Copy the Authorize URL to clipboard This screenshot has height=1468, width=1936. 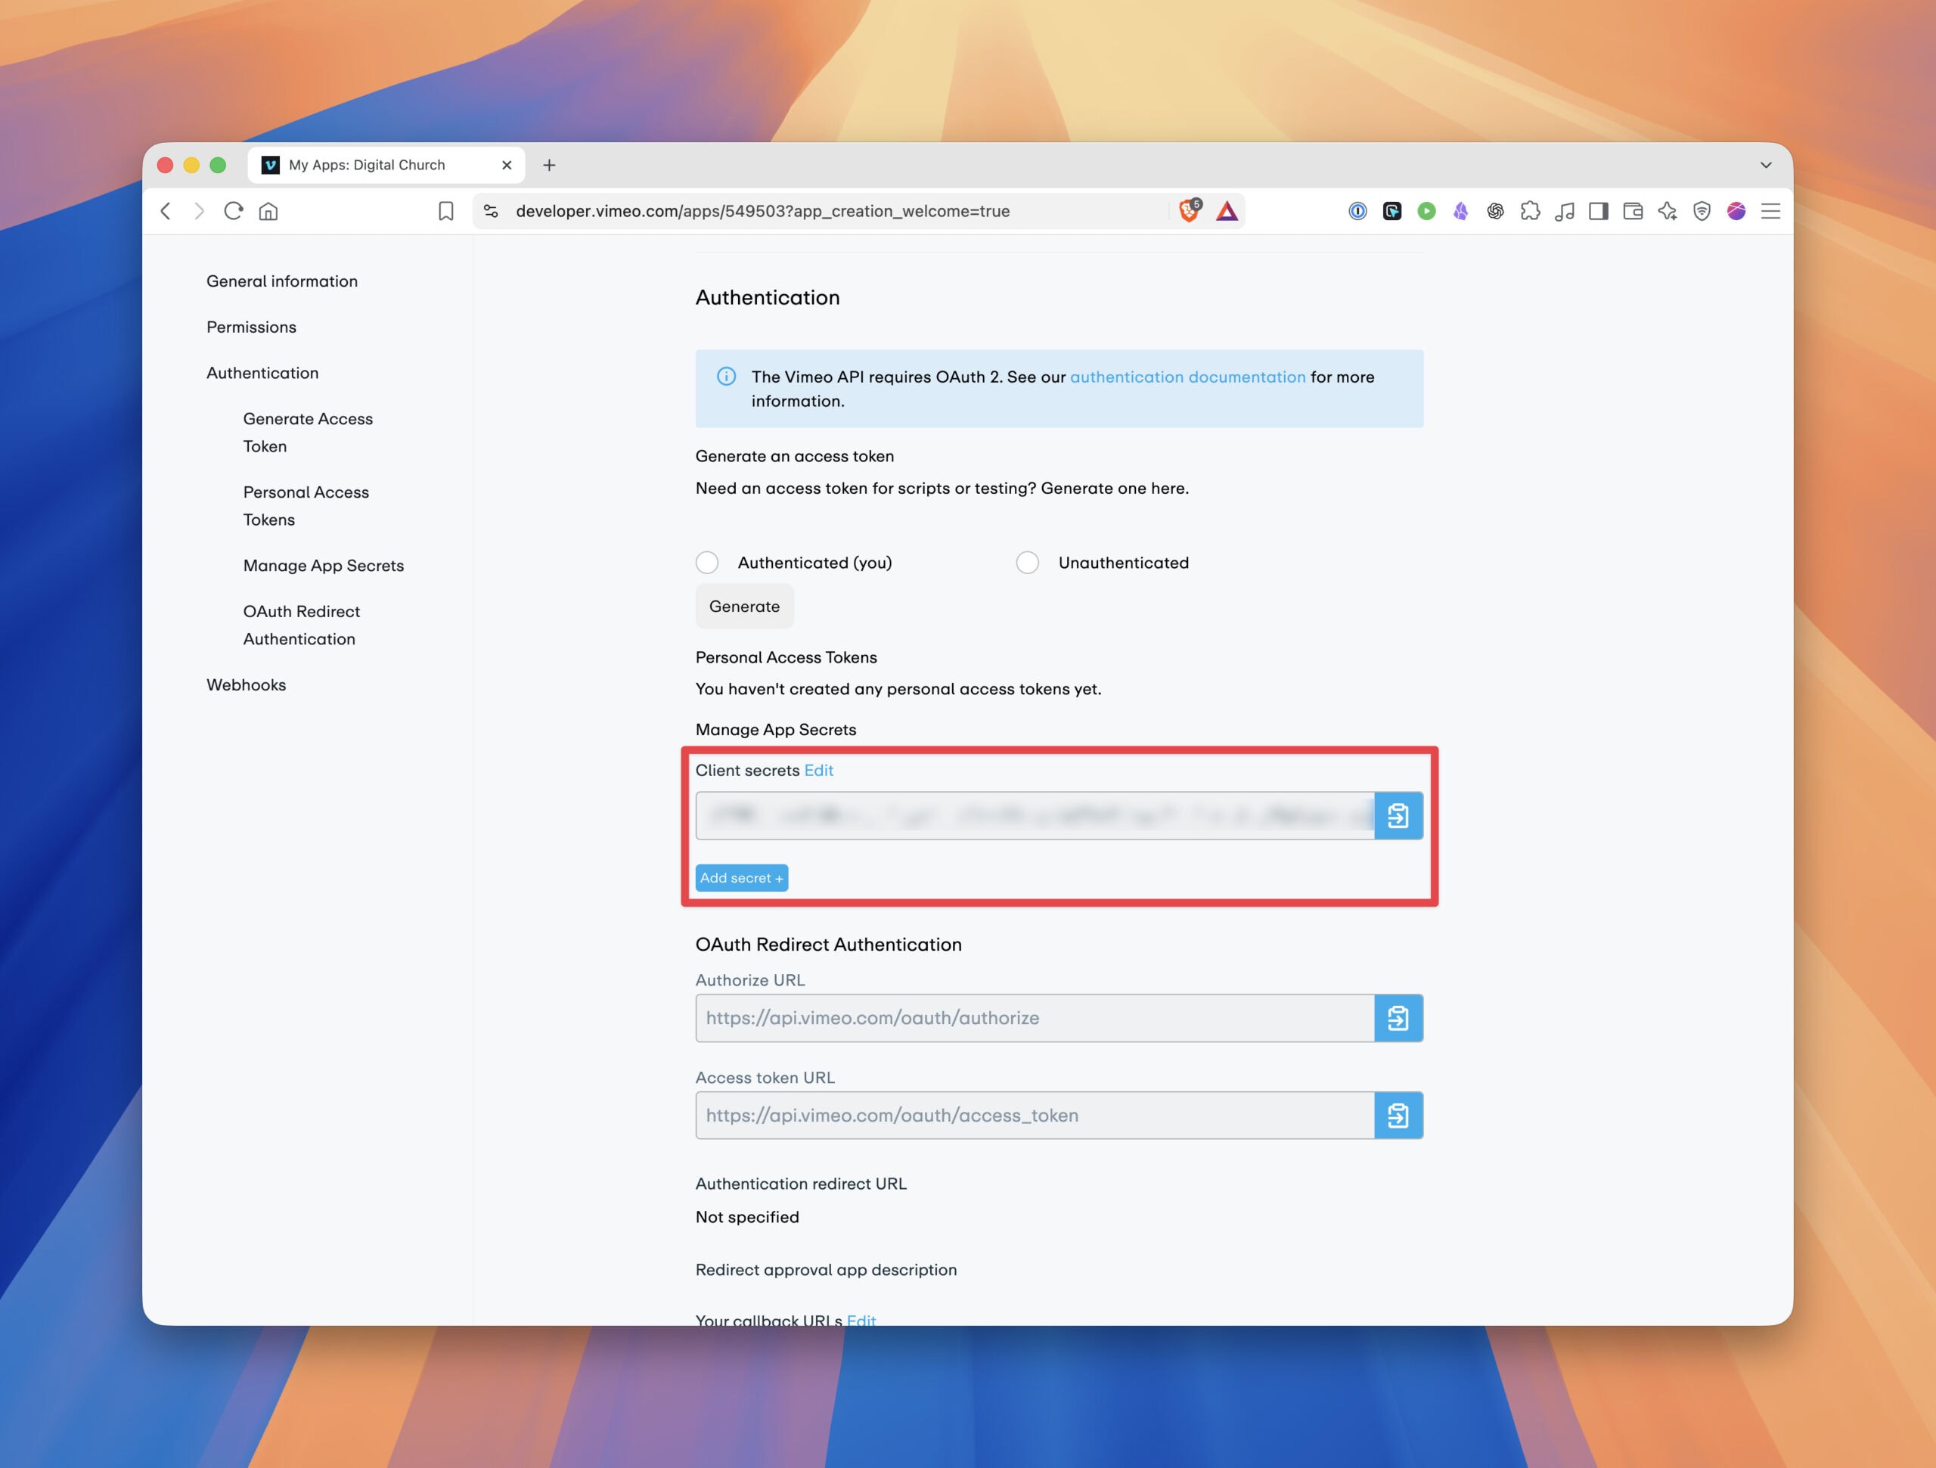coord(1398,1018)
